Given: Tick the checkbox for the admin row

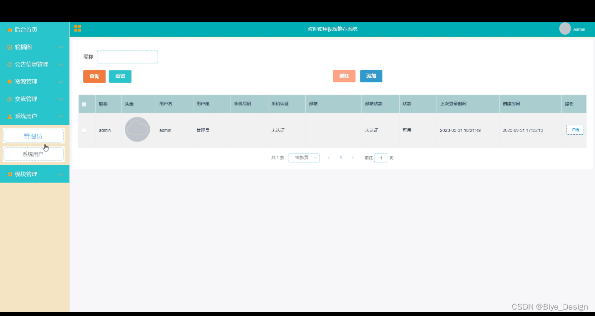Looking at the screenshot, I should pyautogui.click(x=84, y=130).
